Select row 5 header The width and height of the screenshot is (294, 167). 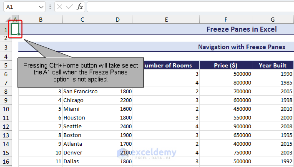coord(6,65)
